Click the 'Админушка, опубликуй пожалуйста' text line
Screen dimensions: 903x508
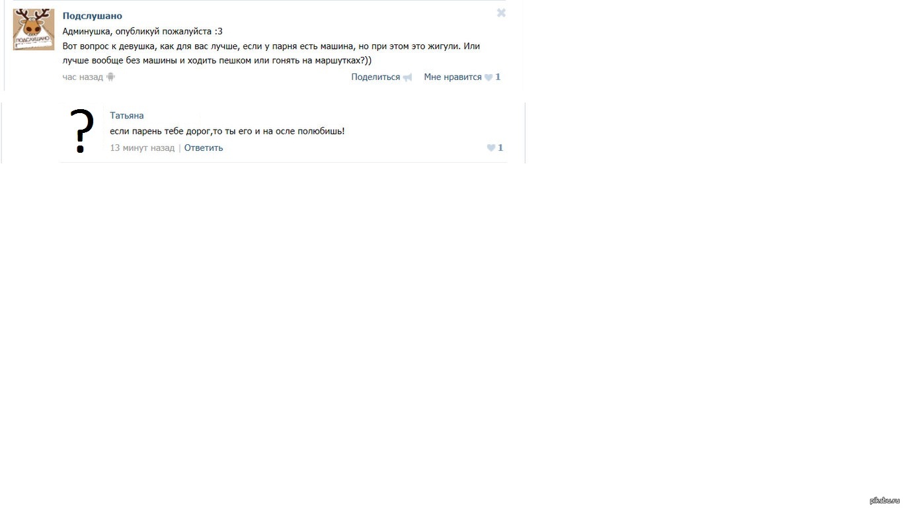pyautogui.click(x=143, y=31)
